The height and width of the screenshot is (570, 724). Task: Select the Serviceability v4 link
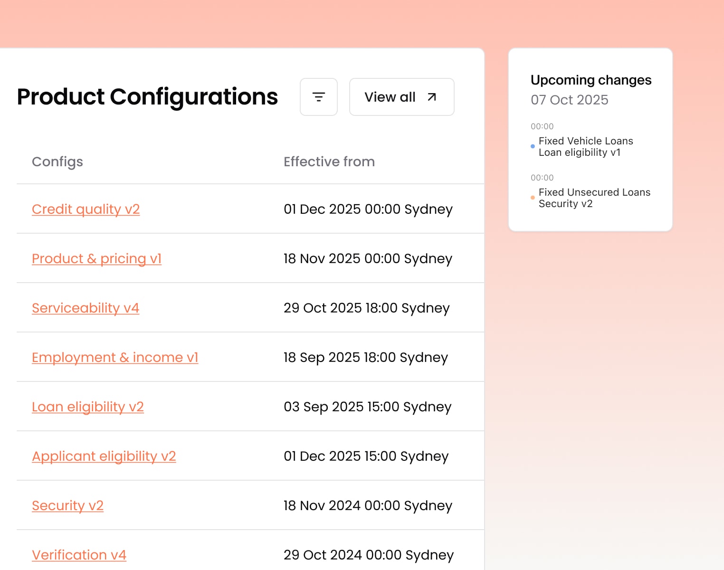(x=86, y=308)
